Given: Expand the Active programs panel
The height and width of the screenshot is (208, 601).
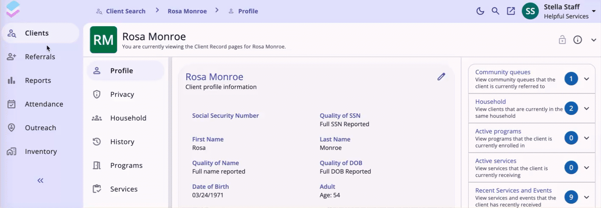Looking at the screenshot, I should [x=587, y=138].
